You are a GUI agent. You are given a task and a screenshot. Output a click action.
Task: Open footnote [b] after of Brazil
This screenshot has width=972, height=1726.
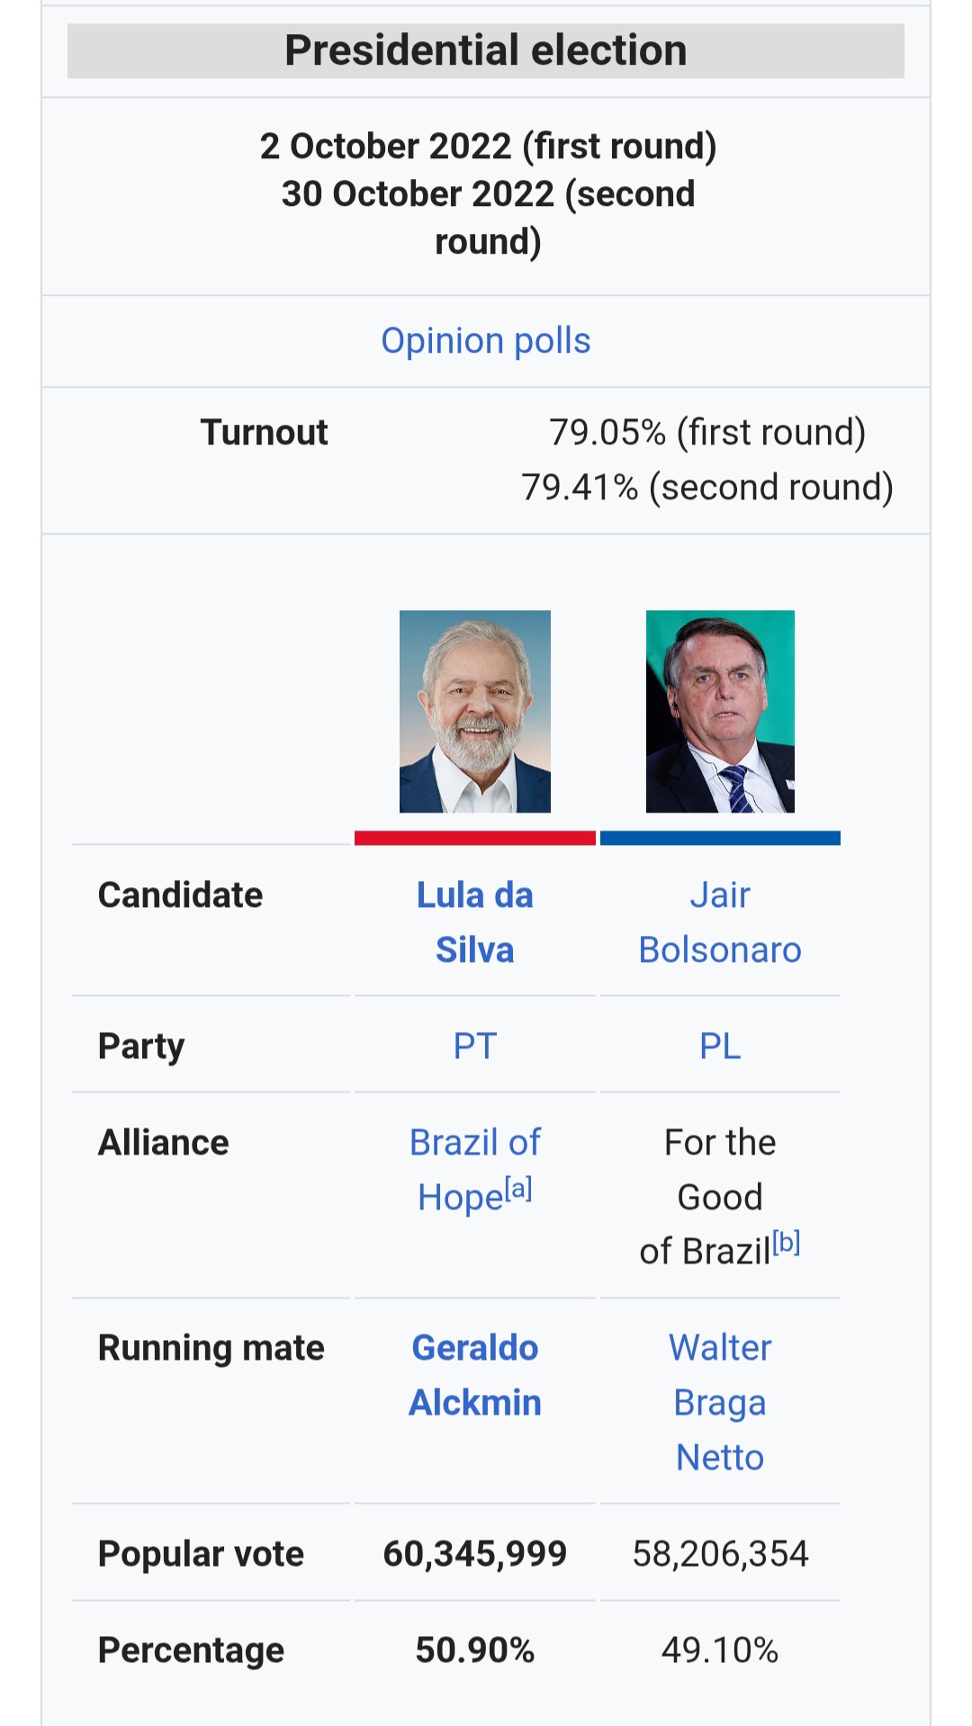787,1243
